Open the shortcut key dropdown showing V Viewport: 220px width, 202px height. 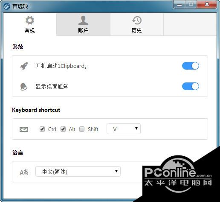coord(124,129)
